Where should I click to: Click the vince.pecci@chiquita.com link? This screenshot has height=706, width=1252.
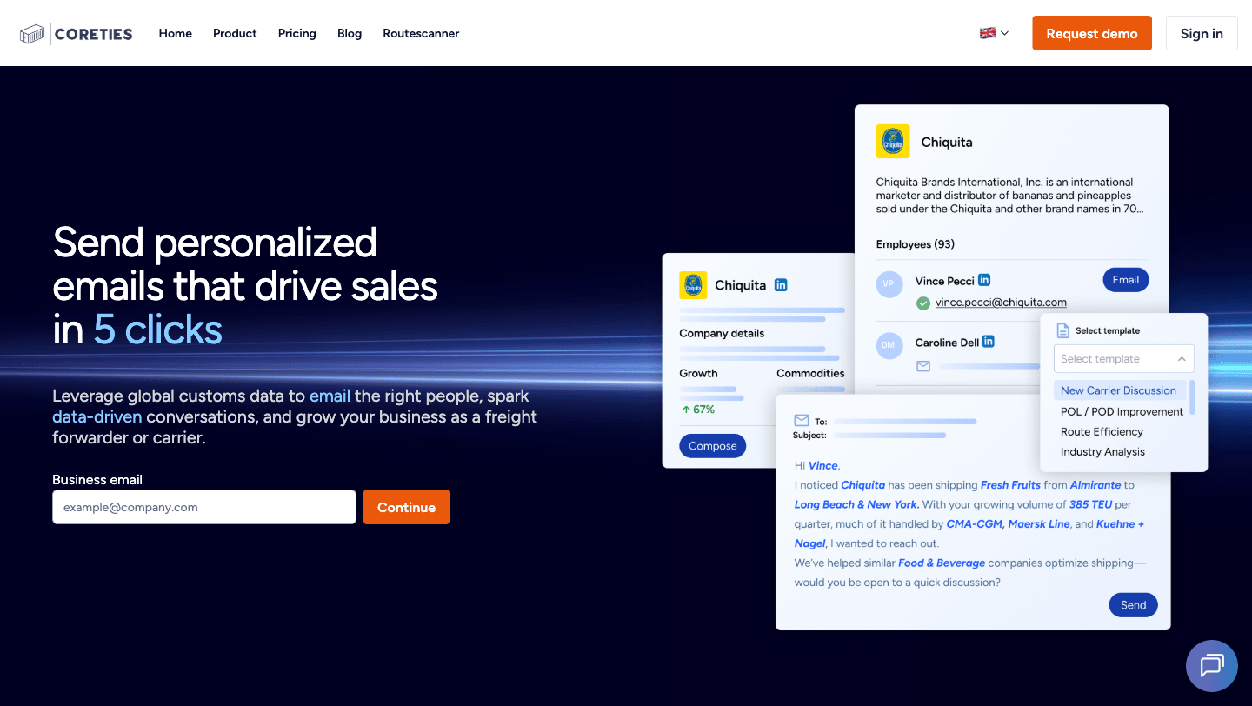(x=1001, y=303)
